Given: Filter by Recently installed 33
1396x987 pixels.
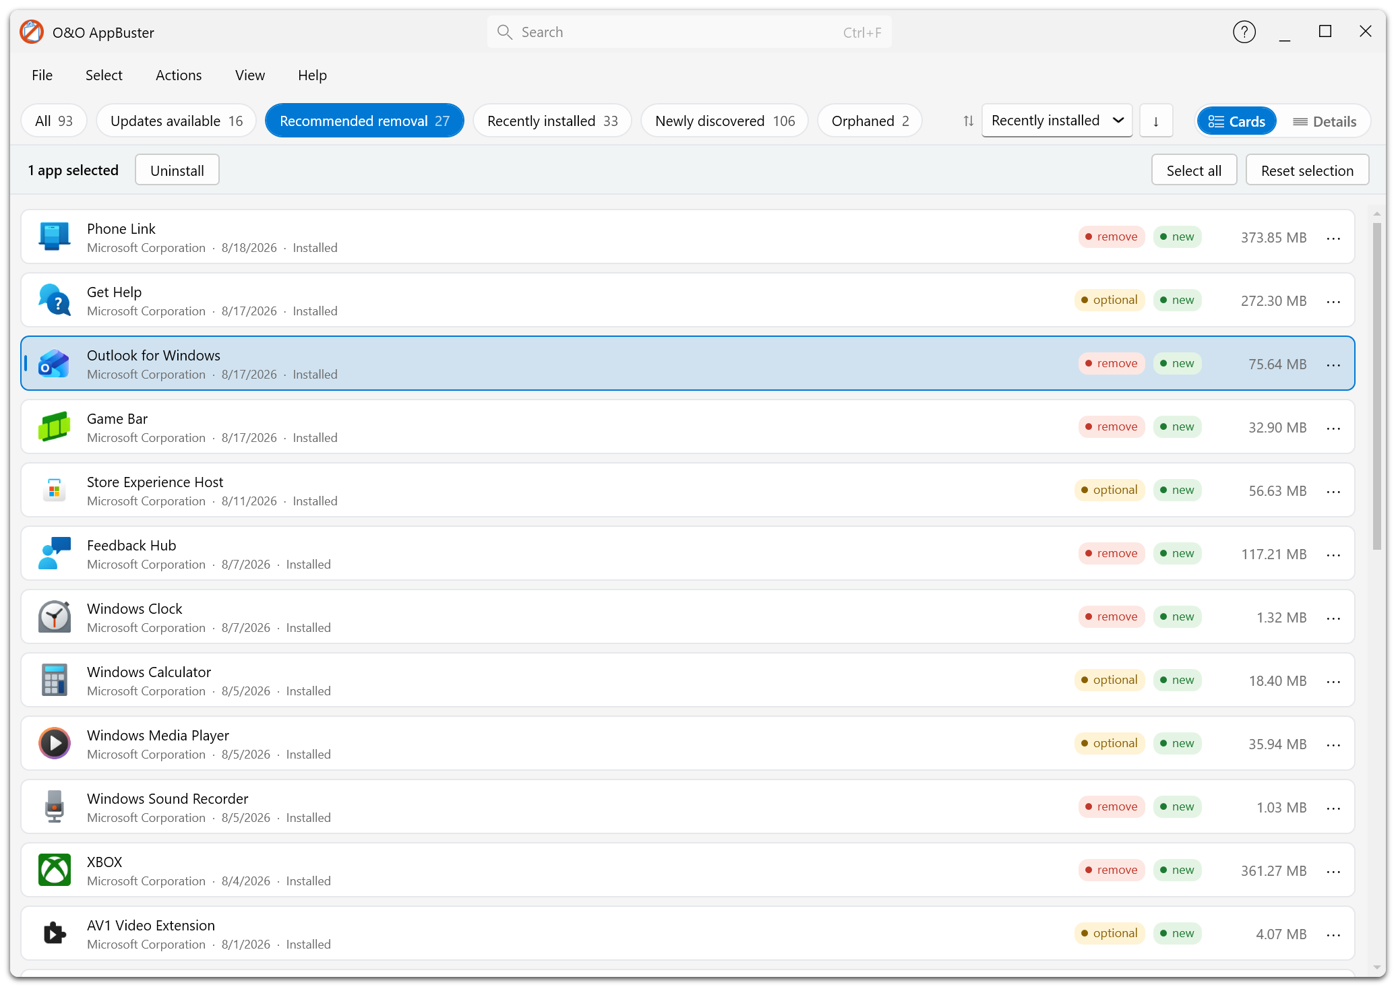Looking at the screenshot, I should (553, 121).
